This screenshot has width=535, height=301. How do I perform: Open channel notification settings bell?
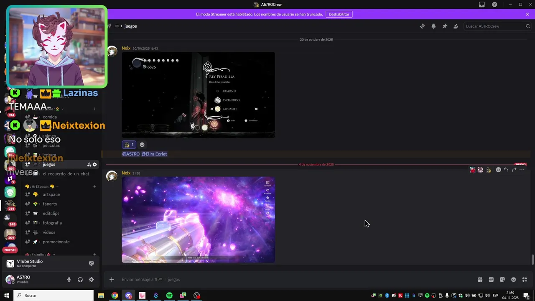pyautogui.click(x=433, y=26)
